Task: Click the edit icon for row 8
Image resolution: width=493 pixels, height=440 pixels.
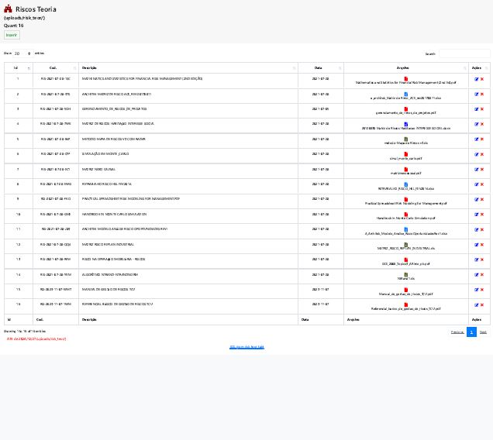Action: point(477,184)
